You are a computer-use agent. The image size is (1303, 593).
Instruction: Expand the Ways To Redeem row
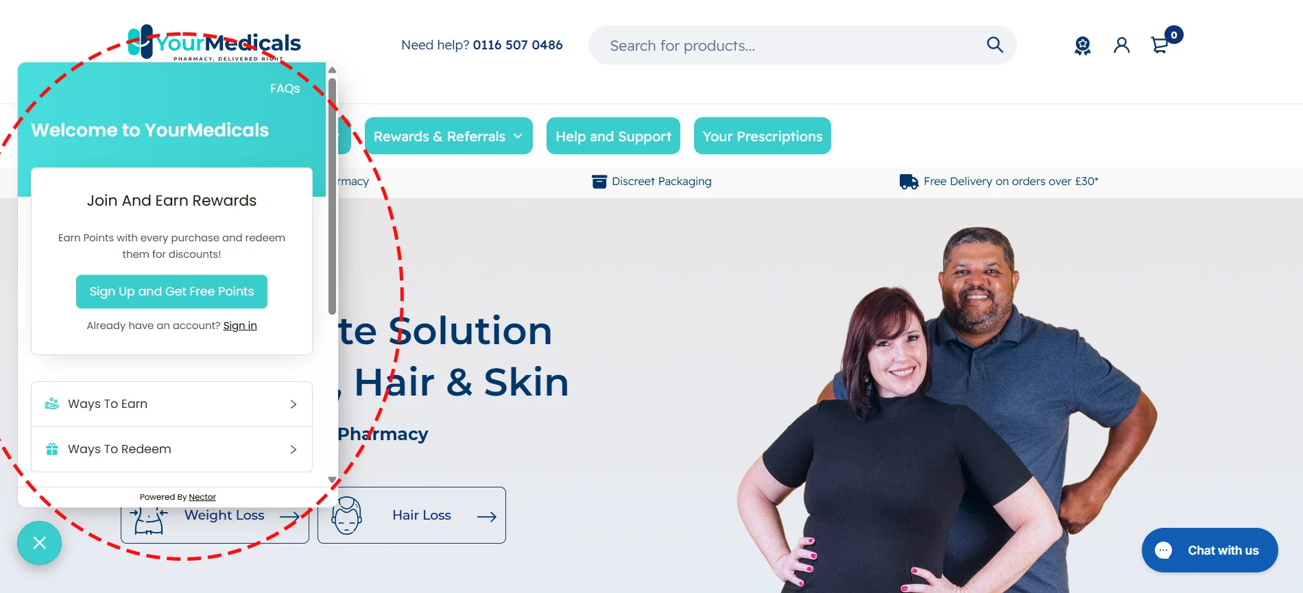(171, 449)
